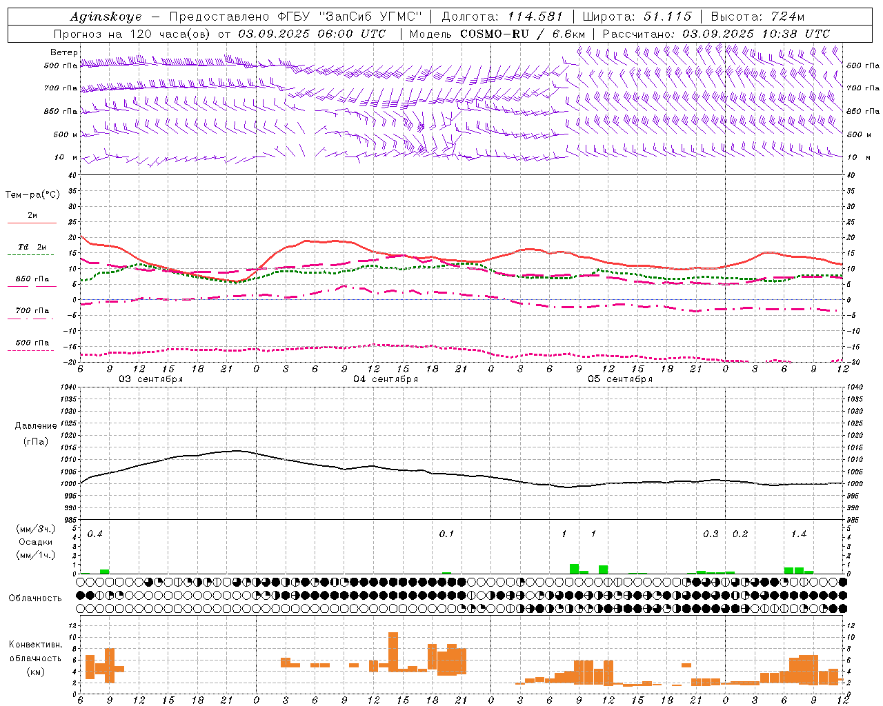Click the model name COSMO-RU / 6.6км

tap(523, 34)
